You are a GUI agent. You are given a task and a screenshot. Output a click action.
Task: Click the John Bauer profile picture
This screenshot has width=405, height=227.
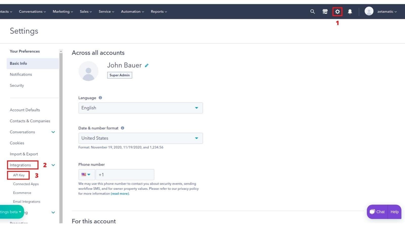[88, 71]
